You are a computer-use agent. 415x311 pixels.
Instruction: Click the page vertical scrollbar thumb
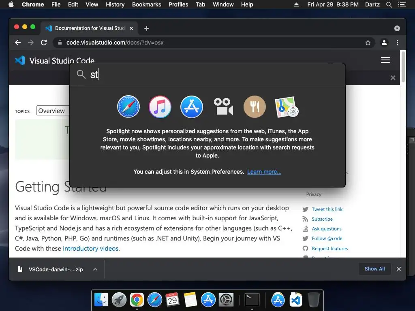tap(403, 66)
